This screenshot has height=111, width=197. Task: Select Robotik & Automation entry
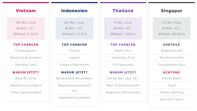26,58
